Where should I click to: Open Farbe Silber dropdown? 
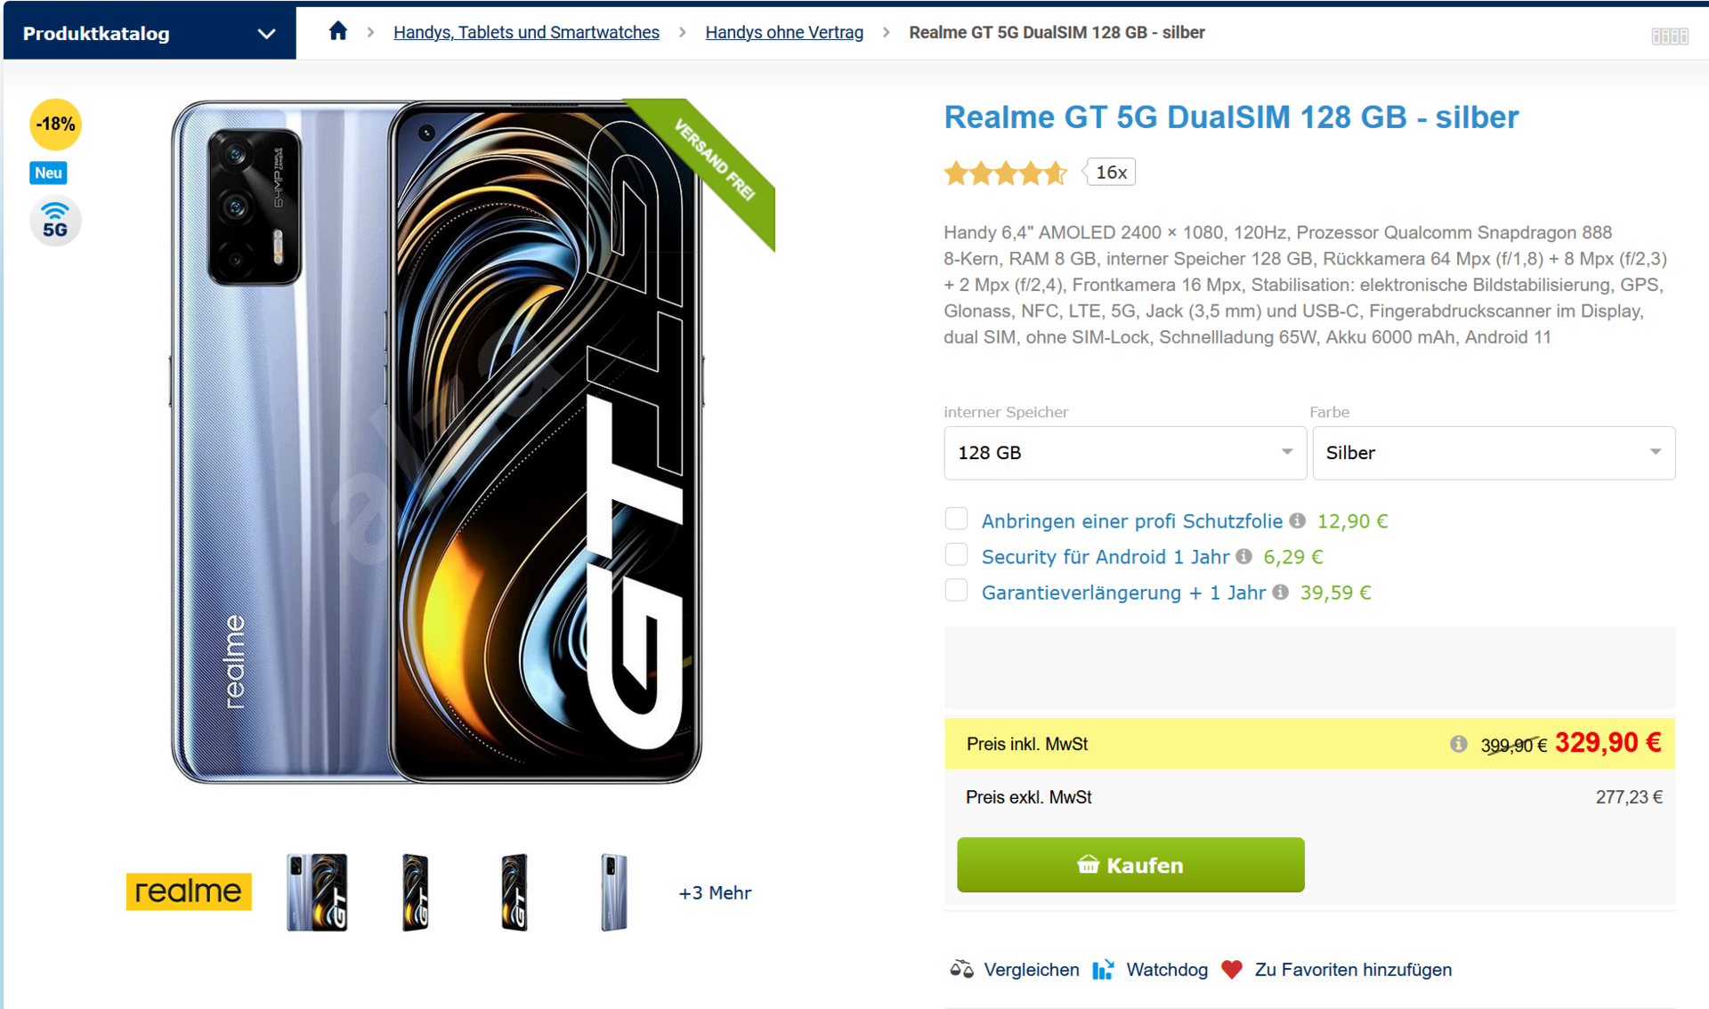(1494, 453)
